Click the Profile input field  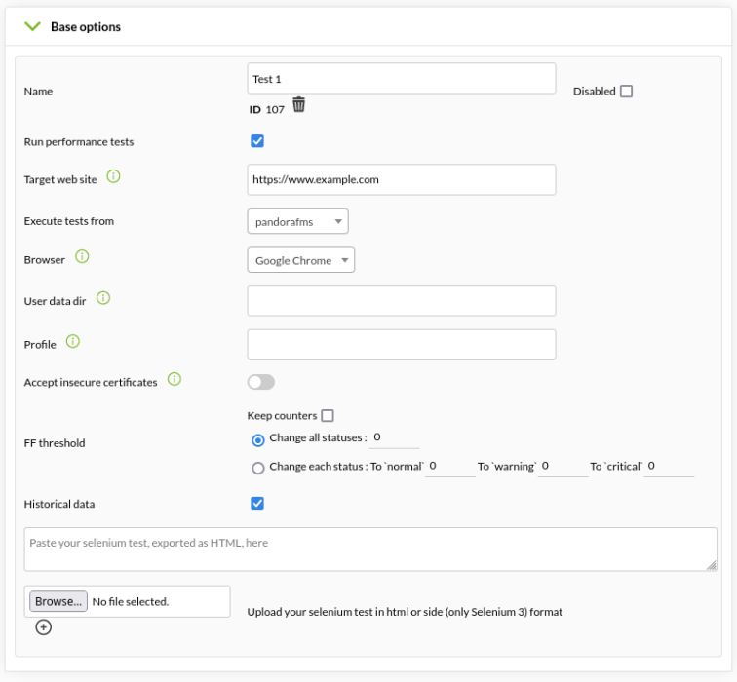(402, 344)
